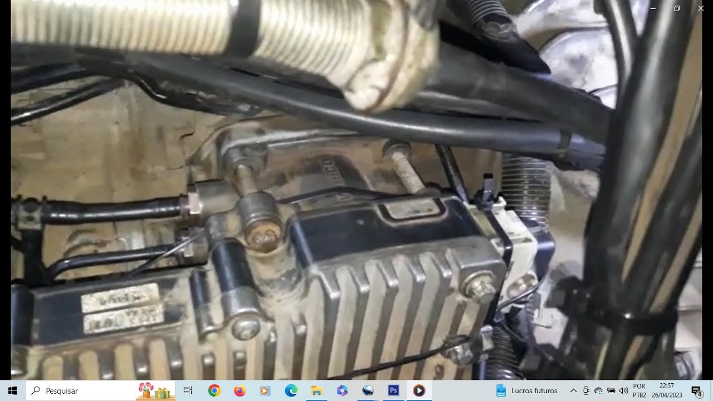Open Microsoft Edge from the taskbar

(x=291, y=390)
